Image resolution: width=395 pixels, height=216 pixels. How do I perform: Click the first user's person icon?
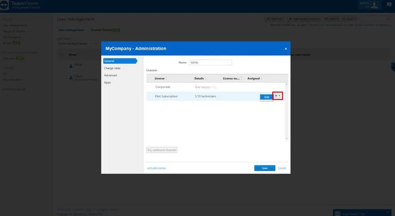[x=71, y=66]
